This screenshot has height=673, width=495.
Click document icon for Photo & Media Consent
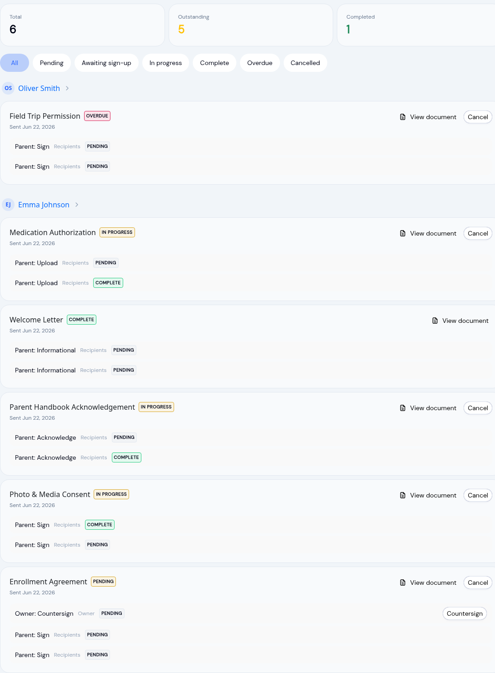(x=403, y=495)
